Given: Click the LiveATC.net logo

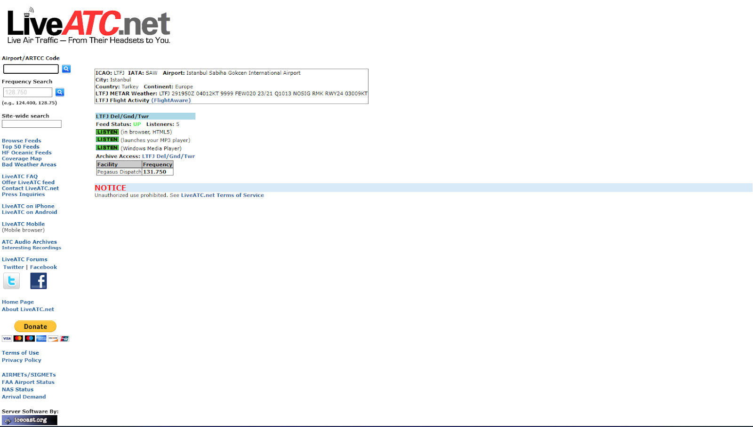Looking at the screenshot, I should click(88, 26).
